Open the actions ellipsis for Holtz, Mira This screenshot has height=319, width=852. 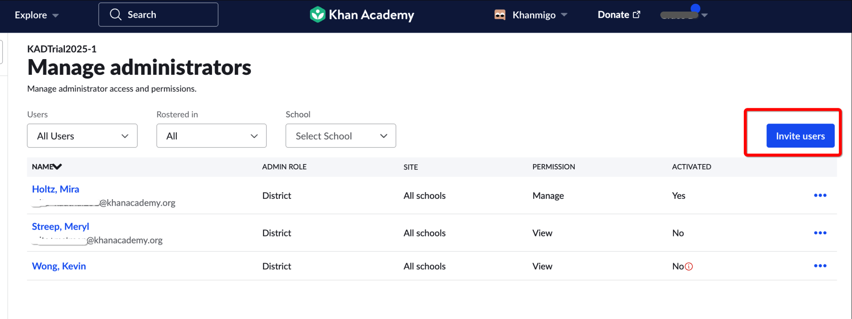[x=821, y=195]
